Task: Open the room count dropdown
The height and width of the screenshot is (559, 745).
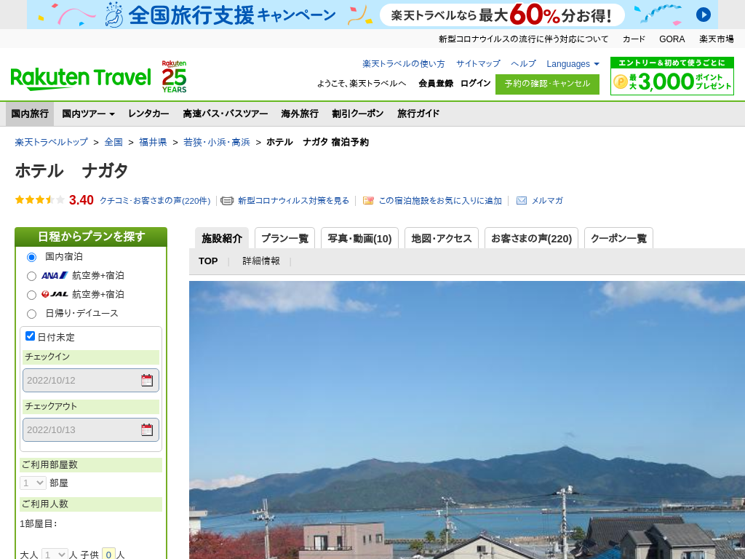Action: (33, 483)
